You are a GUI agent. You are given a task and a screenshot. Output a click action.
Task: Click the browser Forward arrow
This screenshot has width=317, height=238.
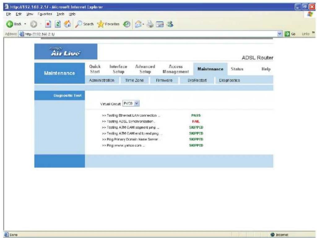[x=33, y=24]
